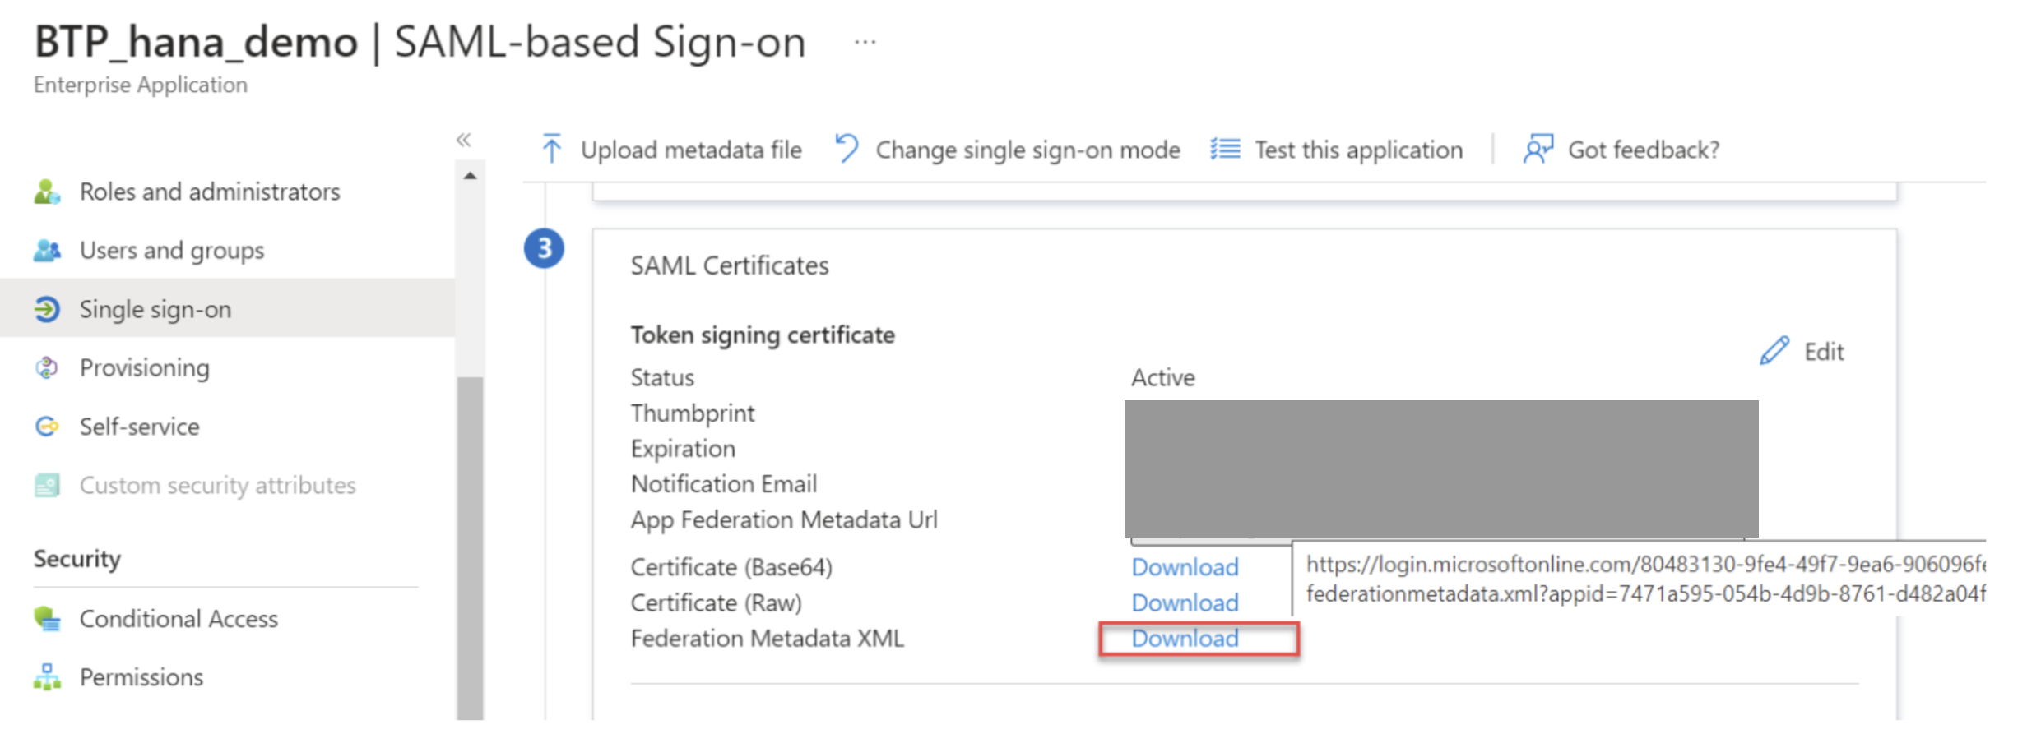Viewport: 2027px width, 743px height.
Task: Click the Federation Metadata XML label
Action: [768, 639]
